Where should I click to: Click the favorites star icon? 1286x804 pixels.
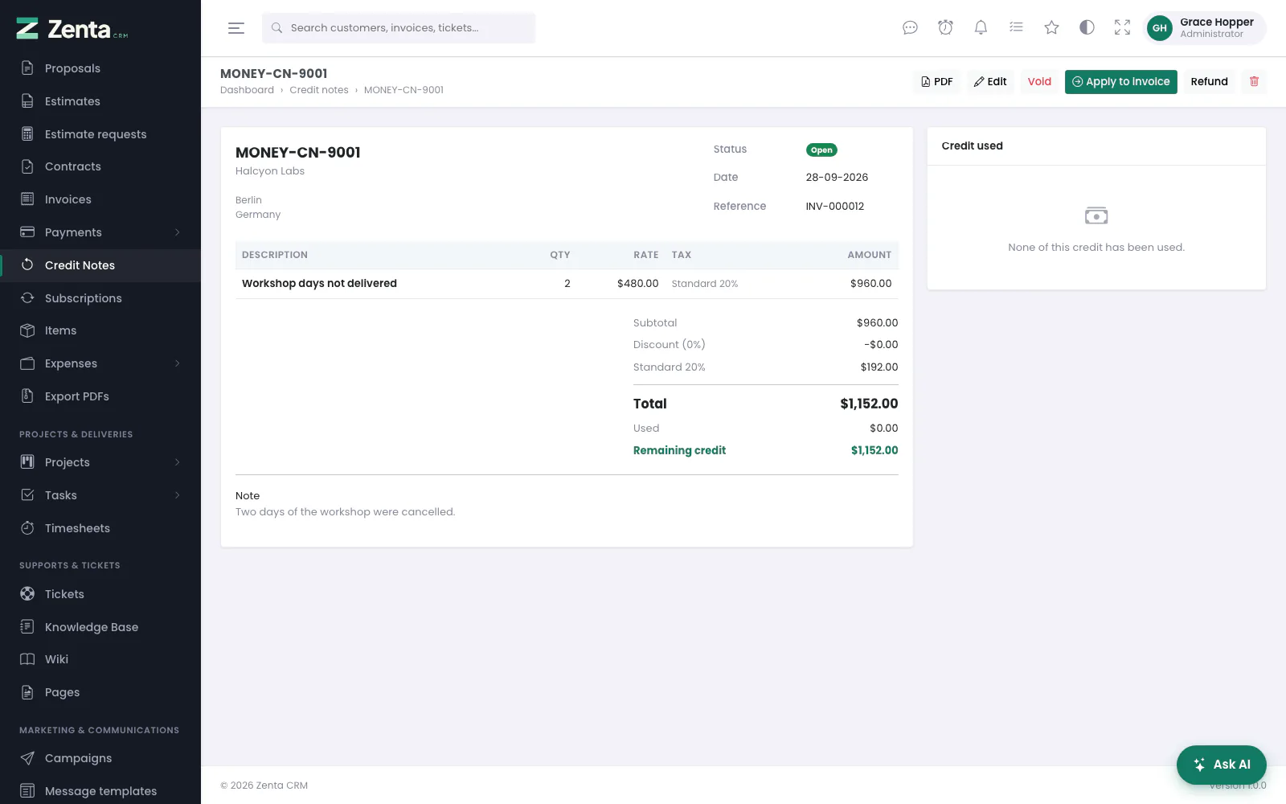(x=1051, y=28)
